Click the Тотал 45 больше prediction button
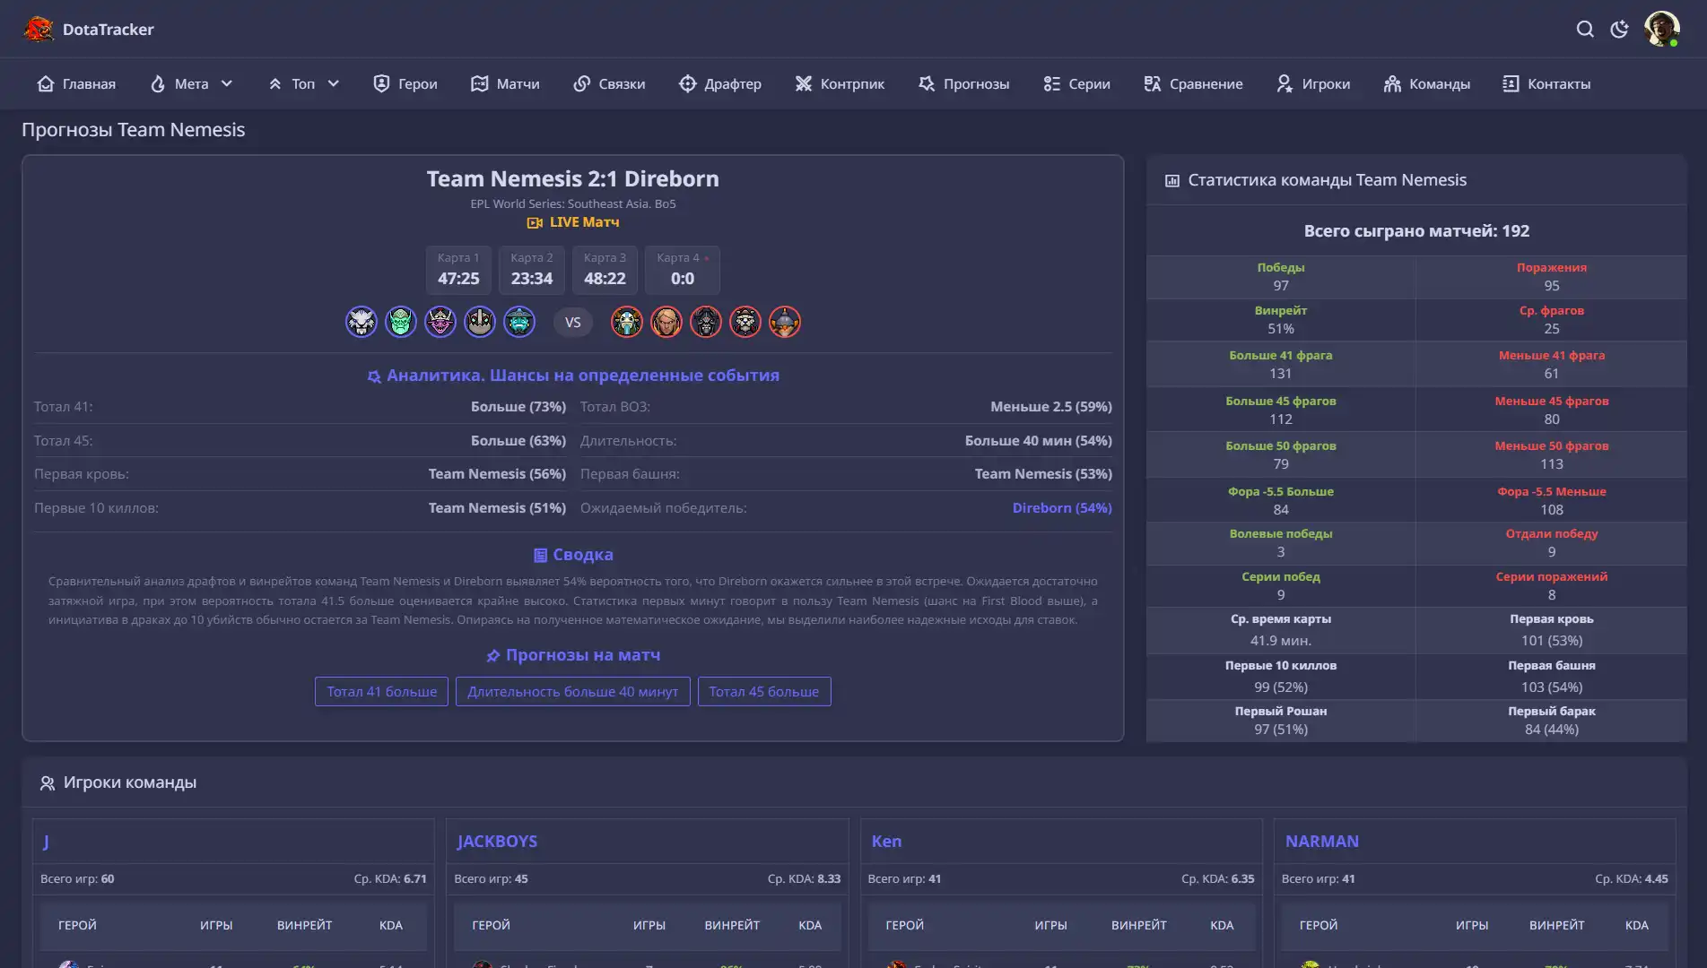 (x=764, y=691)
